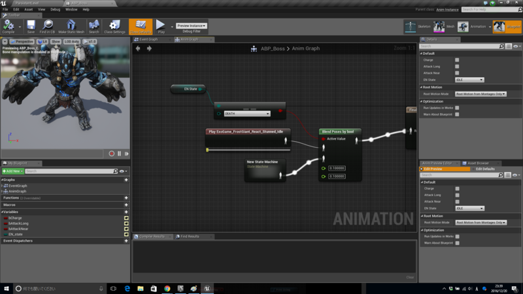Click My Blueprint search field
Viewport: 523px width, 294px height.
[69, 171]
